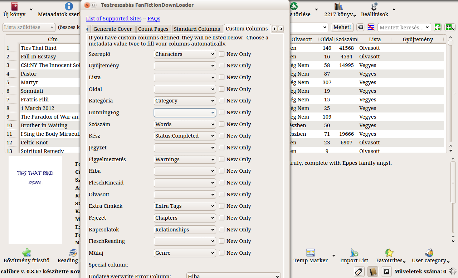Tick New Only checkbox for Műfaj
Image resolution: width=458 pixels, height=278 pixels.
[222, 253]
